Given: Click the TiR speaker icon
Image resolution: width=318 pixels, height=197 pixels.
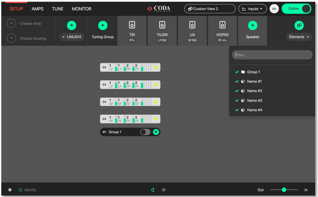Looking at the screenshot, I should pyautogui.click(x=132, y=25).
